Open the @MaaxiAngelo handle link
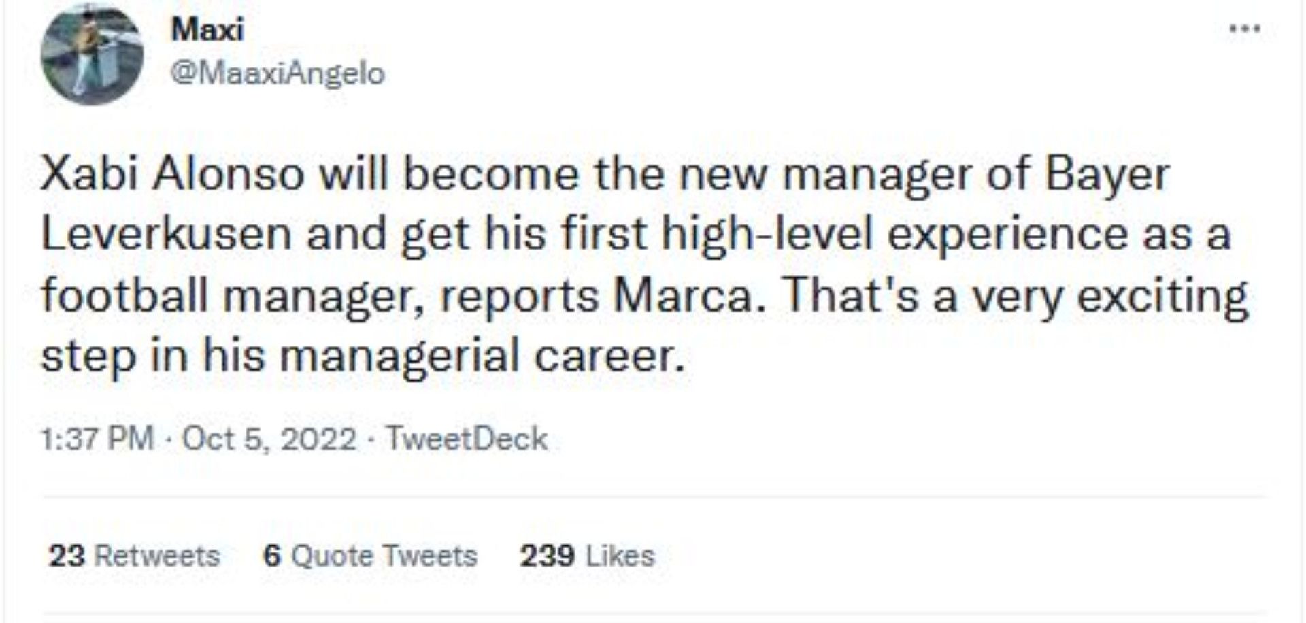Image resolution: width=1306 pixels, height=623 pixels. click(277, 73)
